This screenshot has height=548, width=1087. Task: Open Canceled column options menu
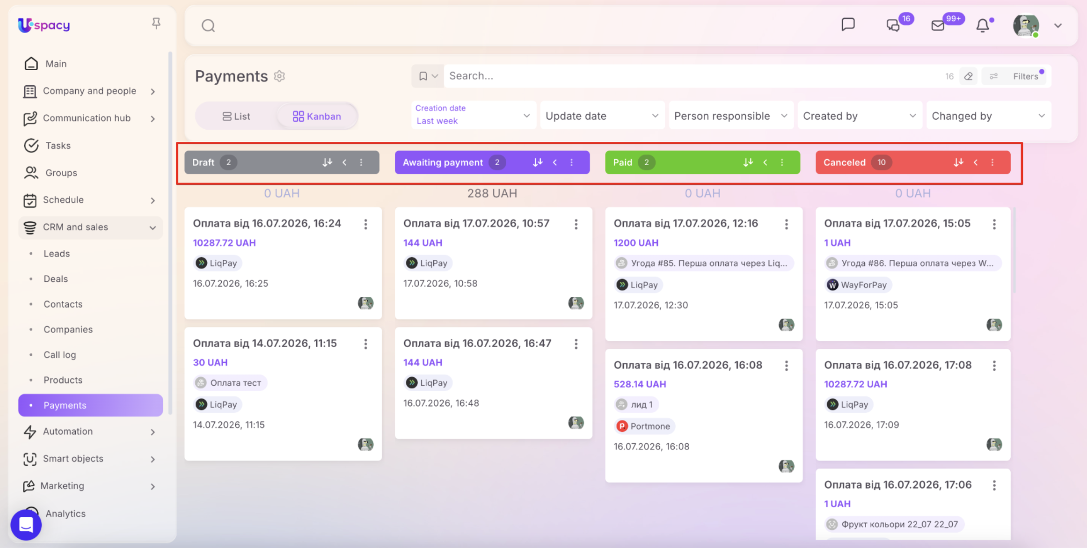pyautogui.click(x=992, y=162)
